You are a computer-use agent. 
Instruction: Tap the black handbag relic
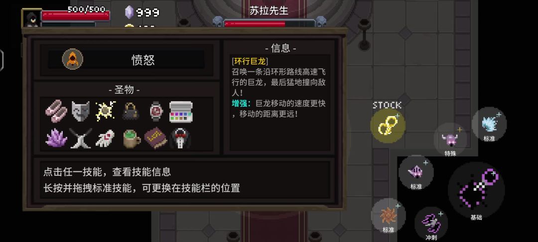click(x=131, y=111)
